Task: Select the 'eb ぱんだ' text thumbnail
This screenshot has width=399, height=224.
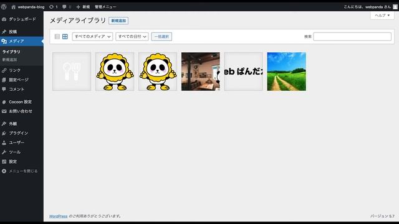Action: tap(244, 72)
